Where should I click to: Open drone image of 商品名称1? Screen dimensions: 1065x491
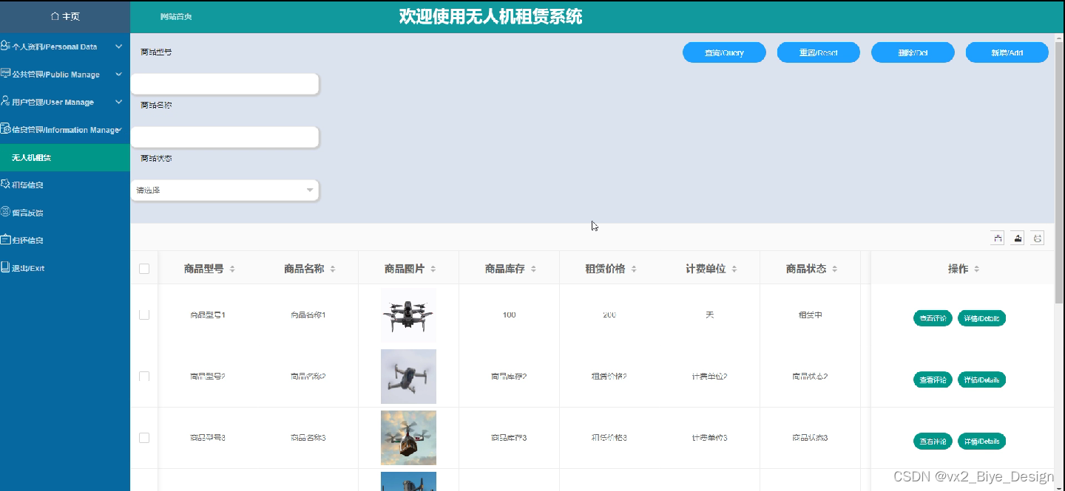(x=408, y=315)
